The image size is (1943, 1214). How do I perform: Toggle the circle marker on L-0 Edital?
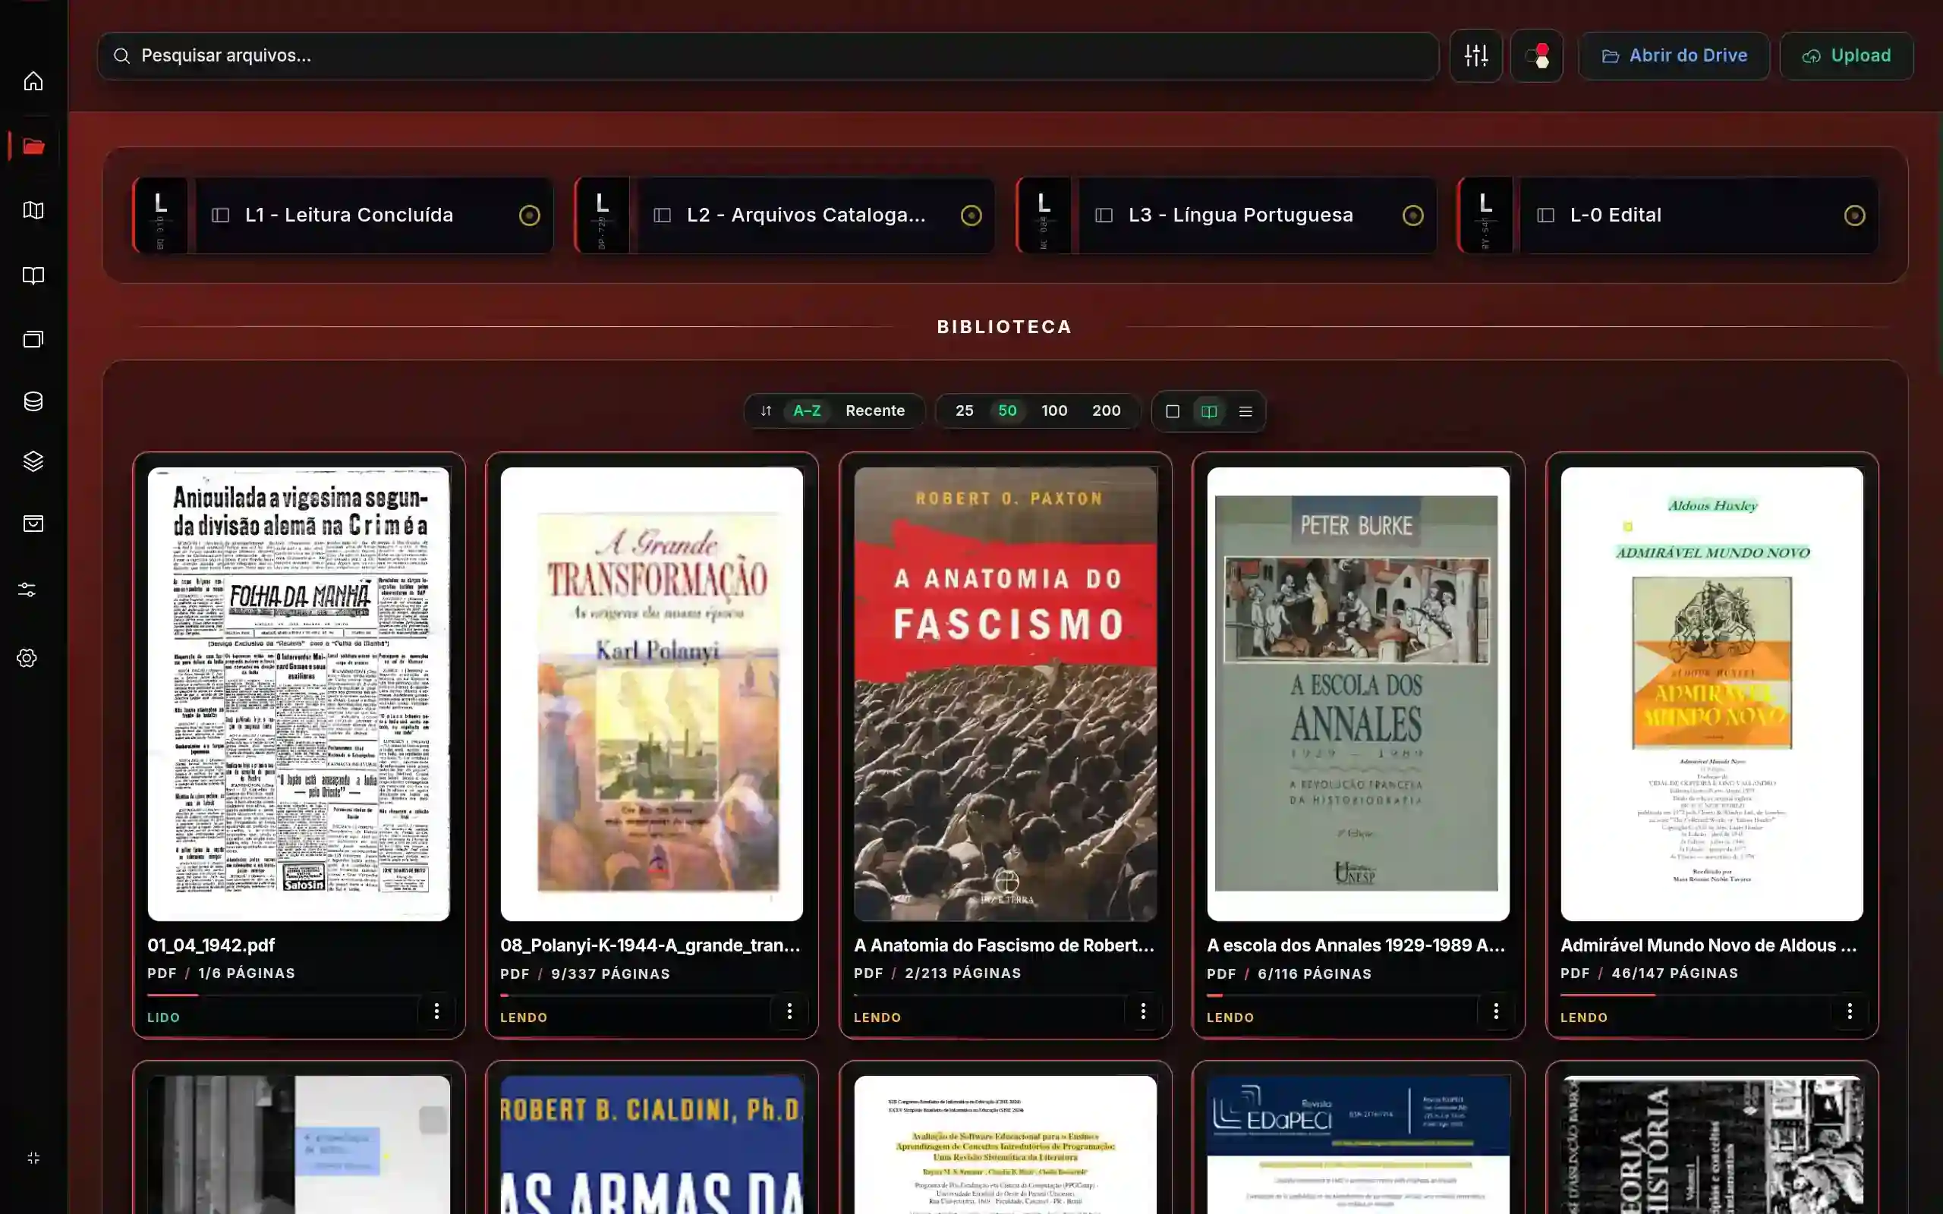click(x=1854, y=215)
